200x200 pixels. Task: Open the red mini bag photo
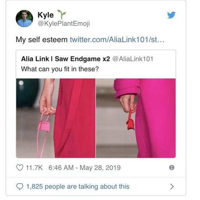(x=136, y=118)
